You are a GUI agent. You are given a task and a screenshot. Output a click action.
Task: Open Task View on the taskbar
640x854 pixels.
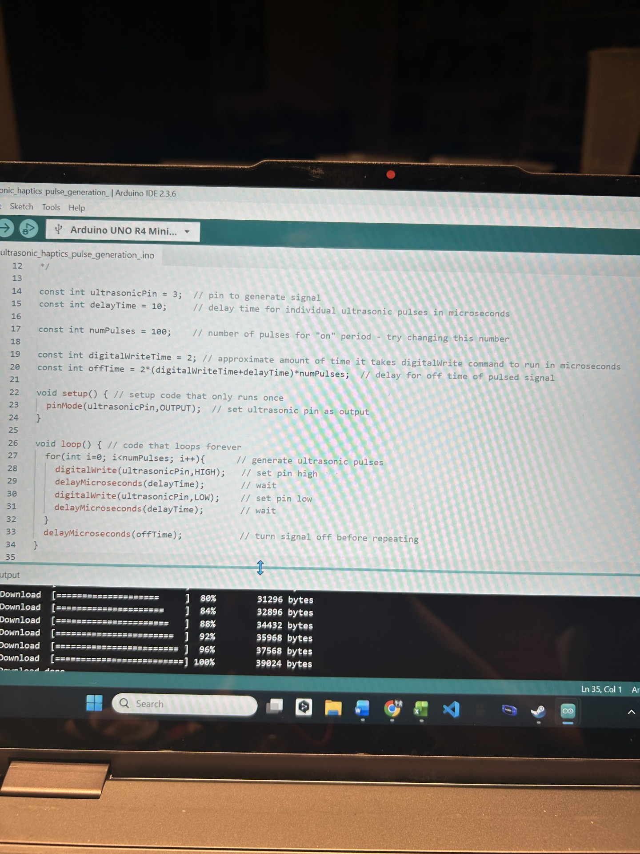click(274, 706)
